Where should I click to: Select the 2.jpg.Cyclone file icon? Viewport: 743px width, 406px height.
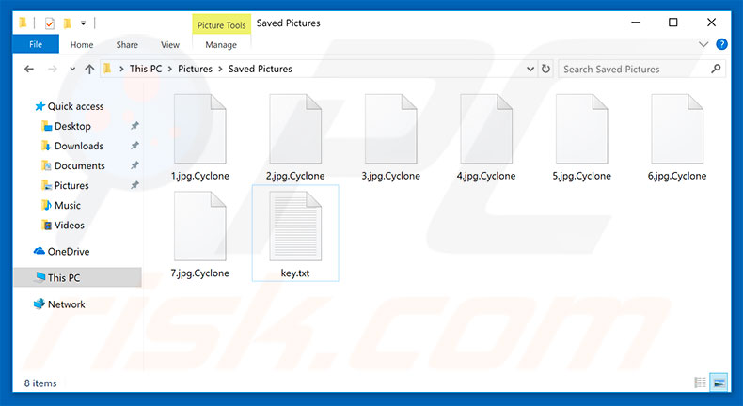[295, 129]
